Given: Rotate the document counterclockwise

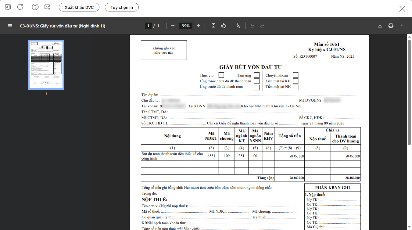Looking at the screenshot, I should click(x=223, y=26).
